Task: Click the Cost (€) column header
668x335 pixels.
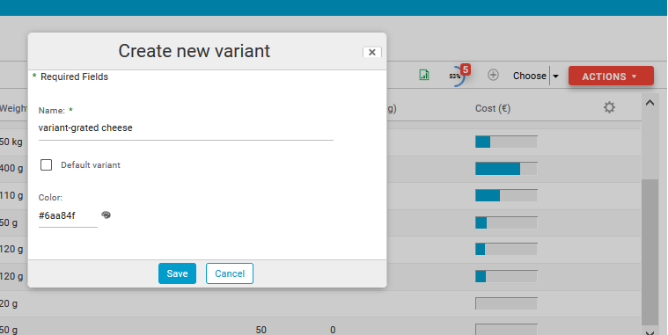Action: pos(493,108)
